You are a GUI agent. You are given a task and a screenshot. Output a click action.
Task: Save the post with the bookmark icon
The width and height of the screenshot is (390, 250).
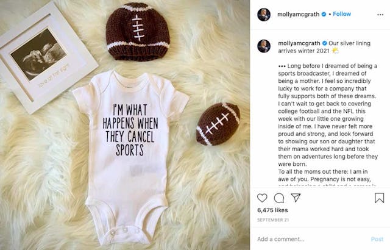(379, 198)
